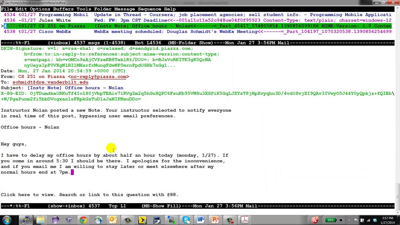Viewport: 400px width, 225px height.
Task: Select message 4534 from Programming Mobil
Action: coord(197,15)
